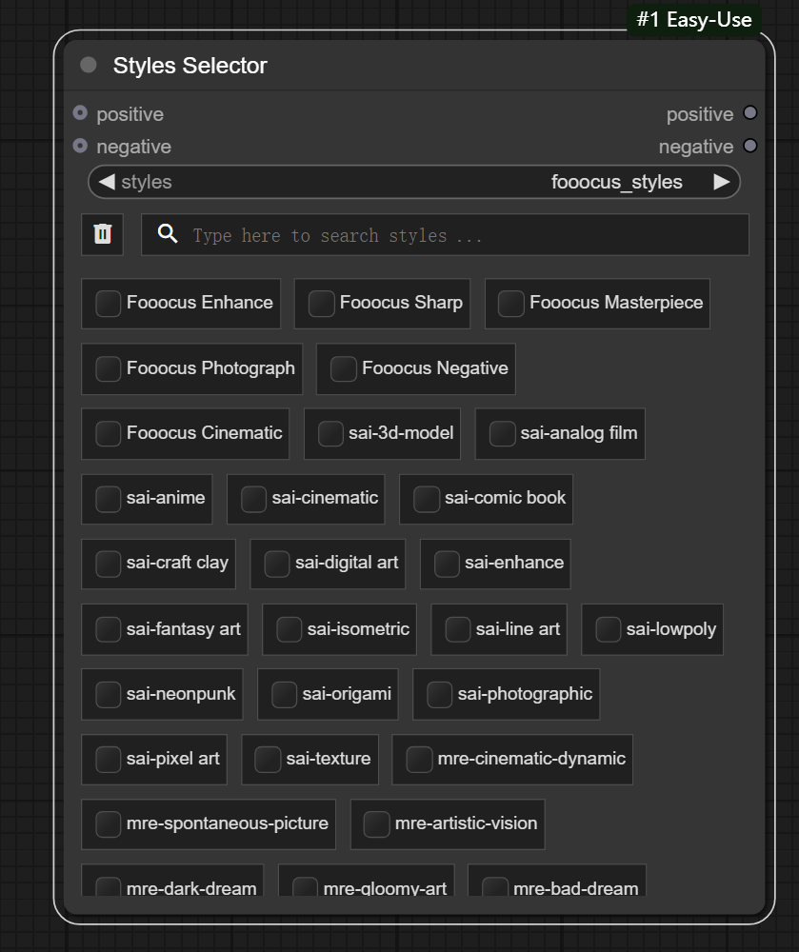Click the negative input connector dot
The width and height of the screenshot is (799, 952).
[x=80, y=146]
